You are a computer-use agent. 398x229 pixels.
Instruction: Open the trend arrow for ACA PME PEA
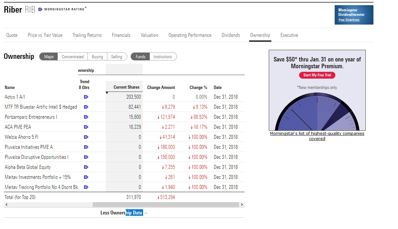coord(86,127)
